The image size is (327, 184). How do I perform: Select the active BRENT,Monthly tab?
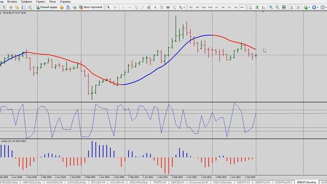(x=307, y=182)
